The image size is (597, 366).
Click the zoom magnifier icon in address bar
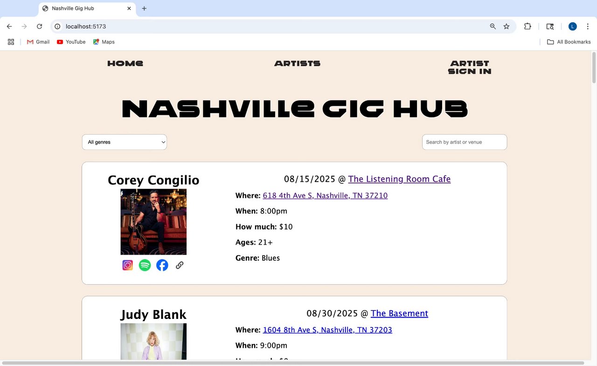coord(493,27)
